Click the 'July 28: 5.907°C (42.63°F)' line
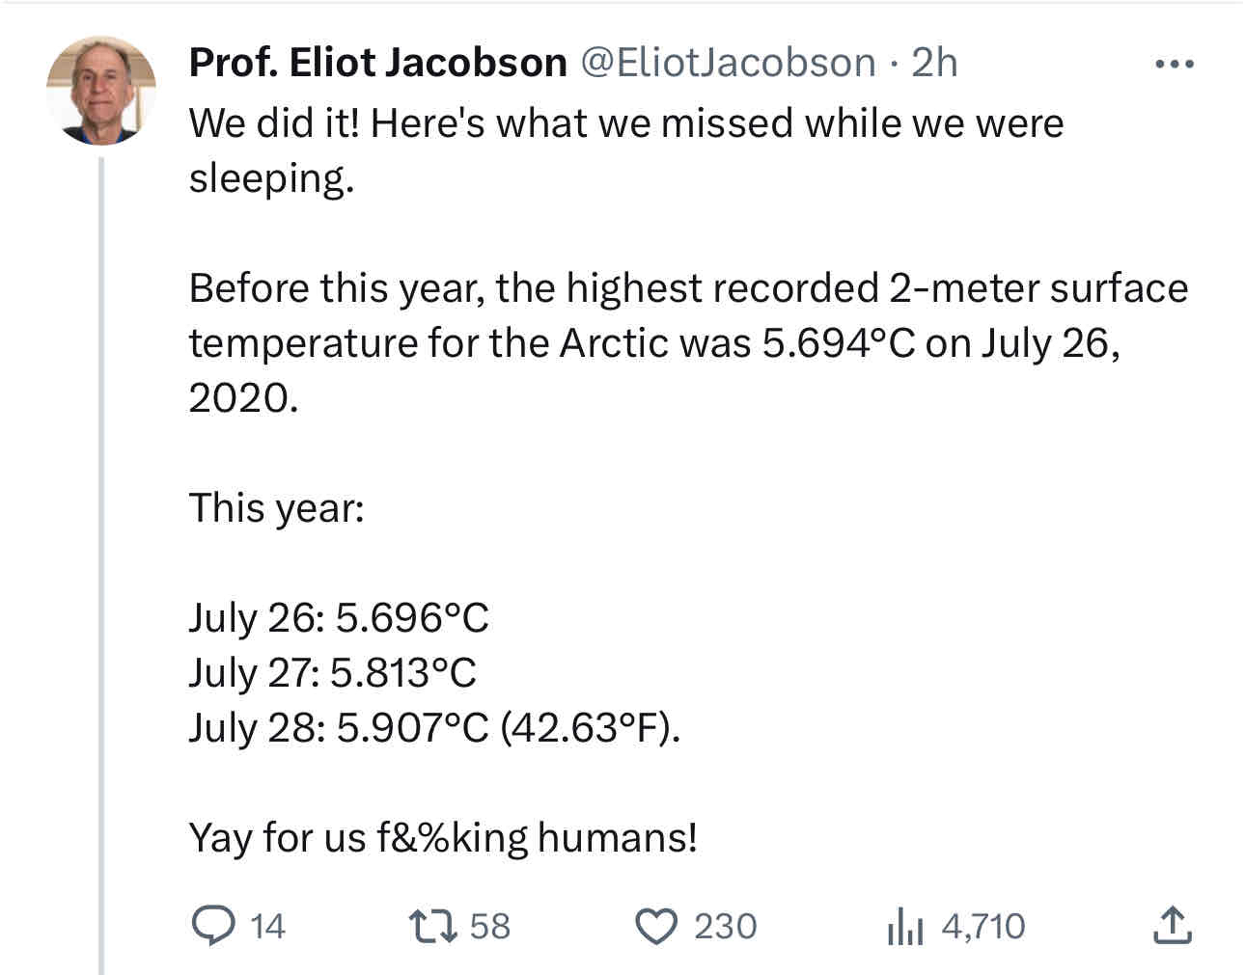Image resolution: width=1245 pixels, height=975 pixels. tap(434, 727)
